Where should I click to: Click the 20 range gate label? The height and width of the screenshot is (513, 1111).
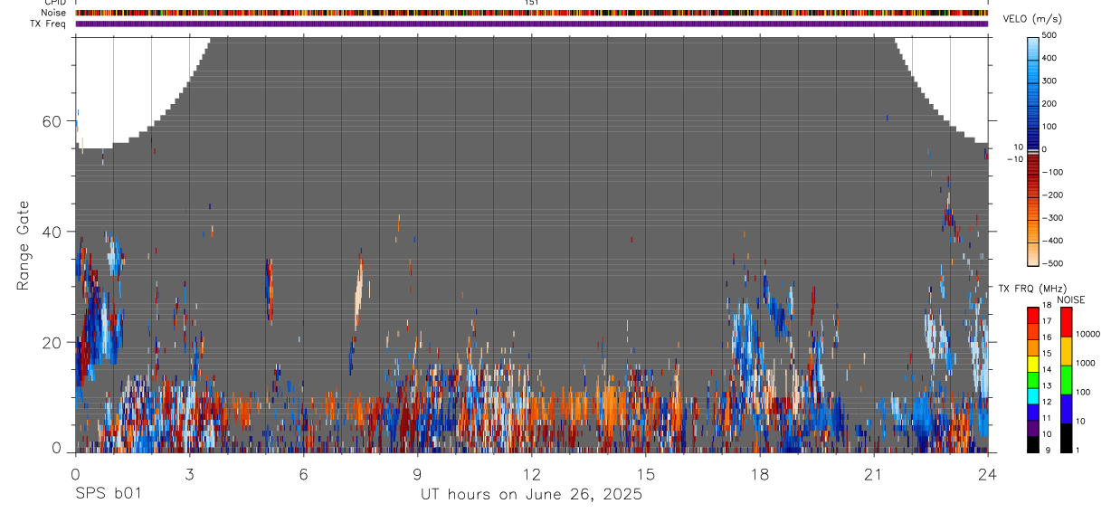pos(54,342)
